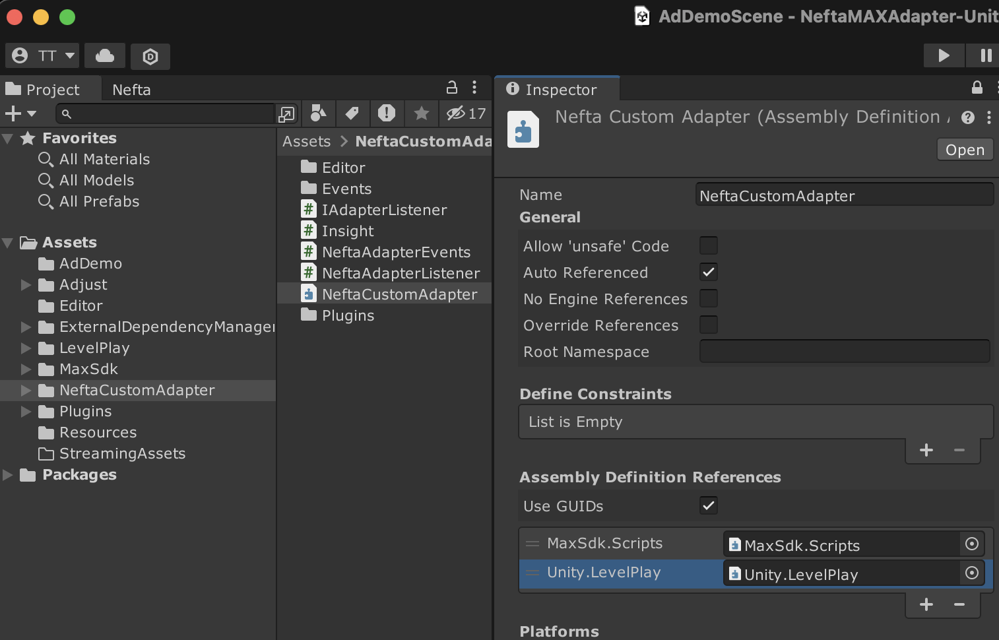Open the Events folder in file list
Viewport: 999px width, 640px height.
pos(346,189)
